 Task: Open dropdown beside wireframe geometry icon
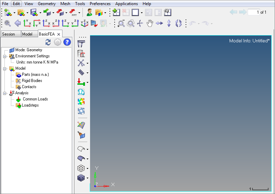click(87, 149)
